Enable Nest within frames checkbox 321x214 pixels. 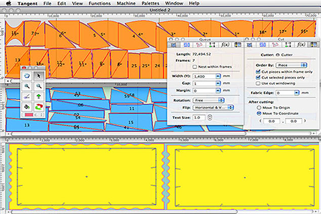(x=194, y=66)
